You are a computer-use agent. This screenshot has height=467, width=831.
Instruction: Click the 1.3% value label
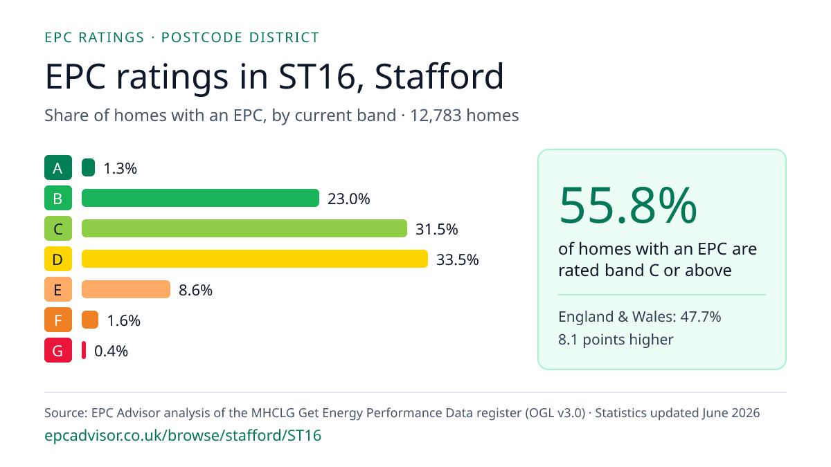[120, 168]
